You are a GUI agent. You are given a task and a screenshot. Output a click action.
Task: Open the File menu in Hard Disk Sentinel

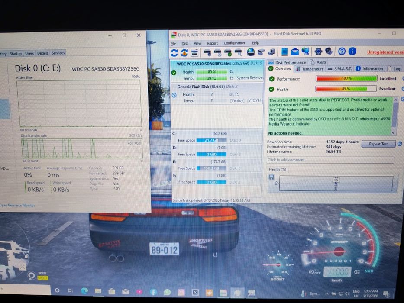(x=173, y=44)
